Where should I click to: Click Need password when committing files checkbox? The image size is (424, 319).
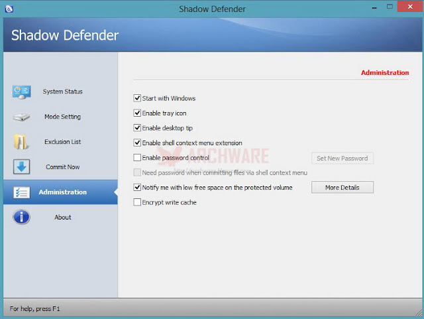pyautogui.click(x=137, y=172)
